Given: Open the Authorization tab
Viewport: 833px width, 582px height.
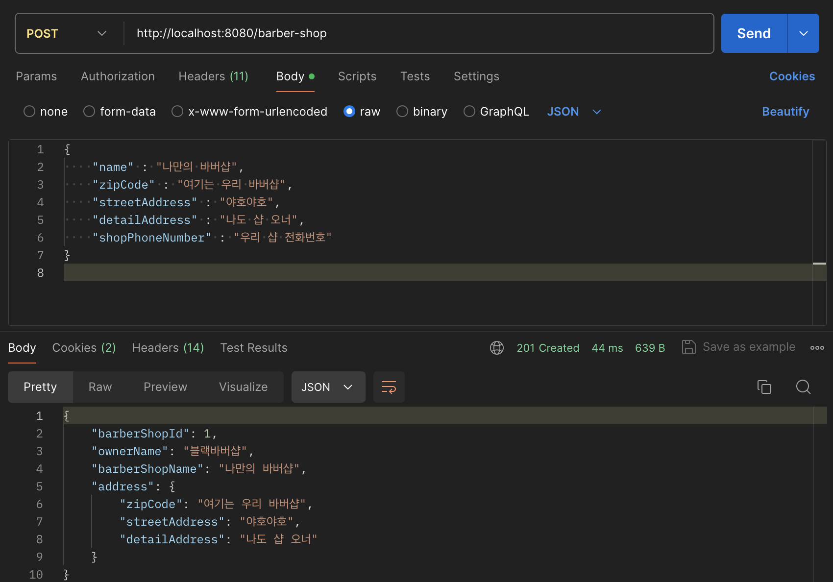Looking at the screenshot, I should (x=118, y=76).
